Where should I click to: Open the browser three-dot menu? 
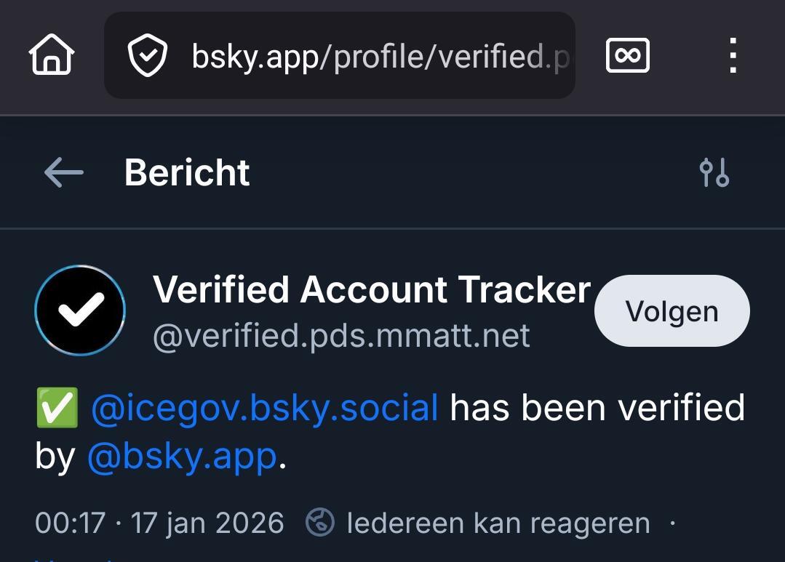pyautogui.click(x=733, y=56)
